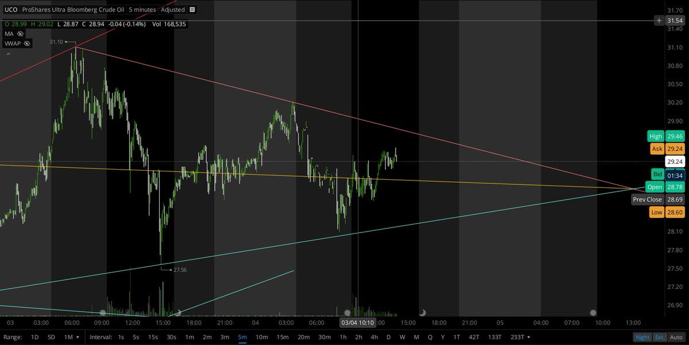Click the Open 28.78 price label
Screen dimensions: 689x345
[664, 187]
